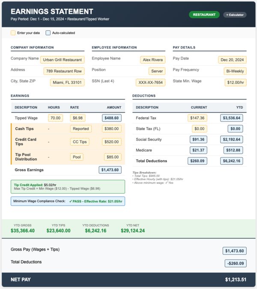This screenshot has width=257, height=289.
Task: Click the Cash Tips amount $380.00
Action: click(x=112, y=129)
